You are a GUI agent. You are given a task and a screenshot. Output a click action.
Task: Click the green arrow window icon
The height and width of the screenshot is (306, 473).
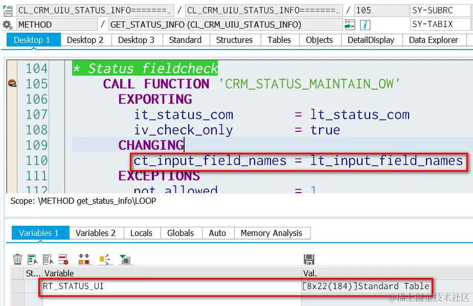pyautogui.click(x=125, y=260)
